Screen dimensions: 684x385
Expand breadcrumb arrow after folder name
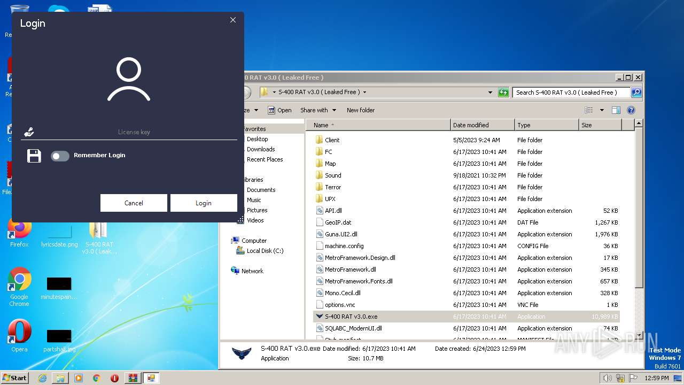[365, 92]
